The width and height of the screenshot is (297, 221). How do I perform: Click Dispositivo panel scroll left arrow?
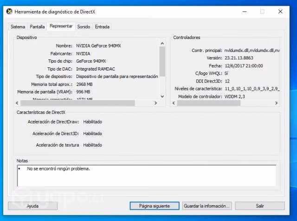tap(17, 103)
